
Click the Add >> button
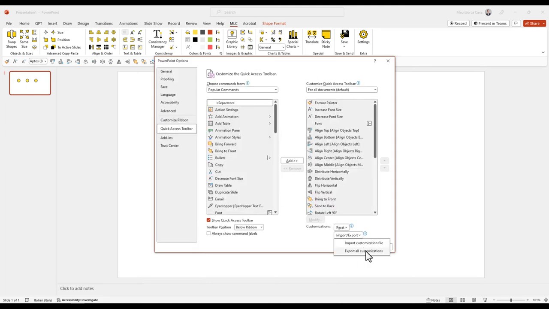(x=292, y=161)
